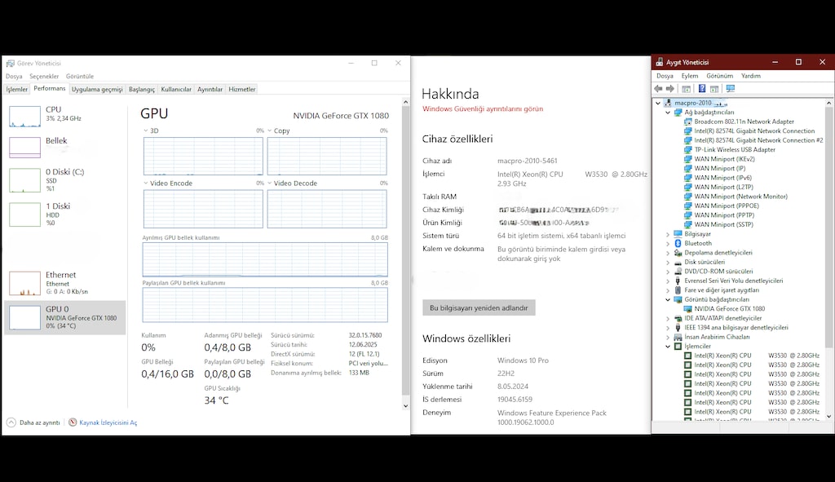Click the TP-Link Wireless USB Adapter icon
The image size is (835, 482).
tap(688, 150)
